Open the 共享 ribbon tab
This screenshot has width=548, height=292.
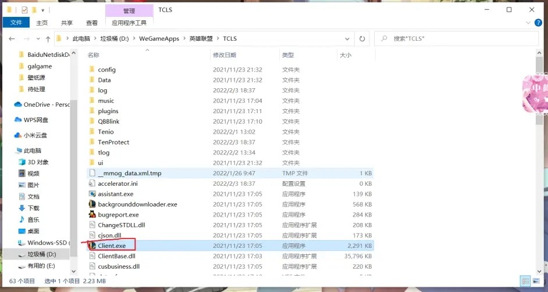[x=67, y=23]
